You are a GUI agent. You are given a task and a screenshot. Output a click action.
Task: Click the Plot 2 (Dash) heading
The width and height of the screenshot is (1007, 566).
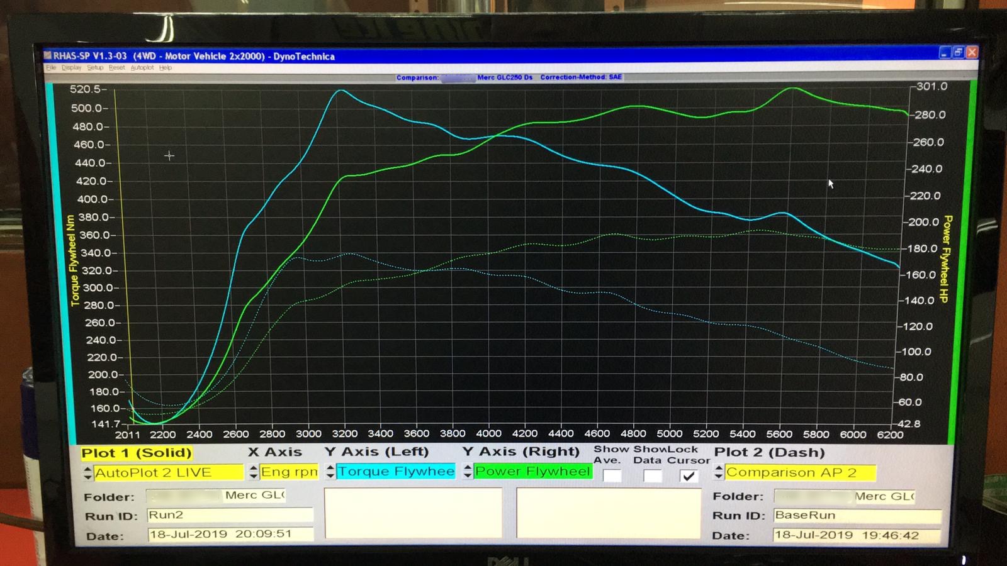pos(769,452)
